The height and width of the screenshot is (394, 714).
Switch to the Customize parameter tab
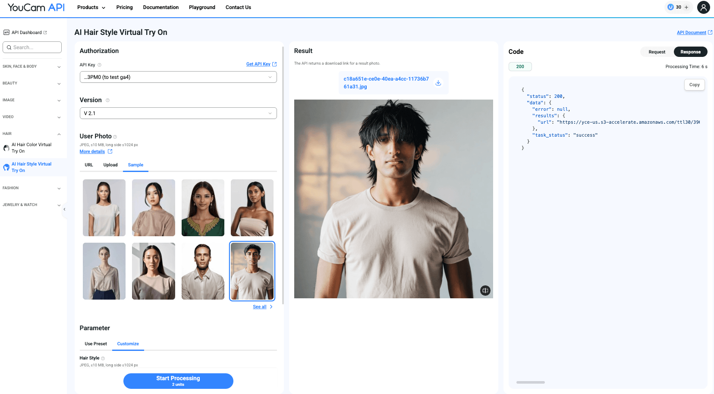(128, 344)
